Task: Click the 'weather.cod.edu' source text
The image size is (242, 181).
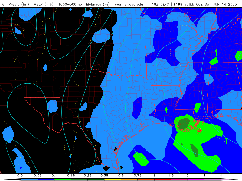Action: 129,4
